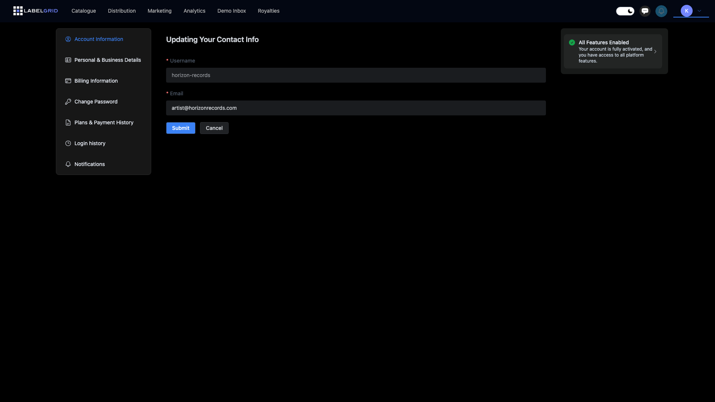Image resolution: width=715 pixels, height=402 pixels.
Task: Open Notifications via the bell sidebar icon
Action: (68, 164)
